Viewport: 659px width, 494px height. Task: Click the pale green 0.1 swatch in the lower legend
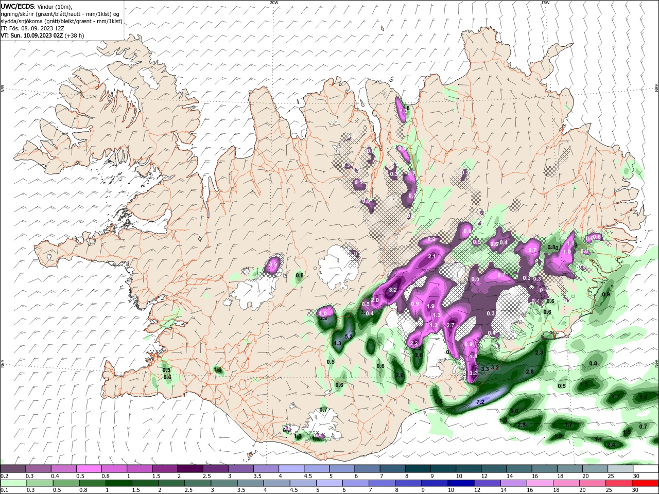point(13,483)
